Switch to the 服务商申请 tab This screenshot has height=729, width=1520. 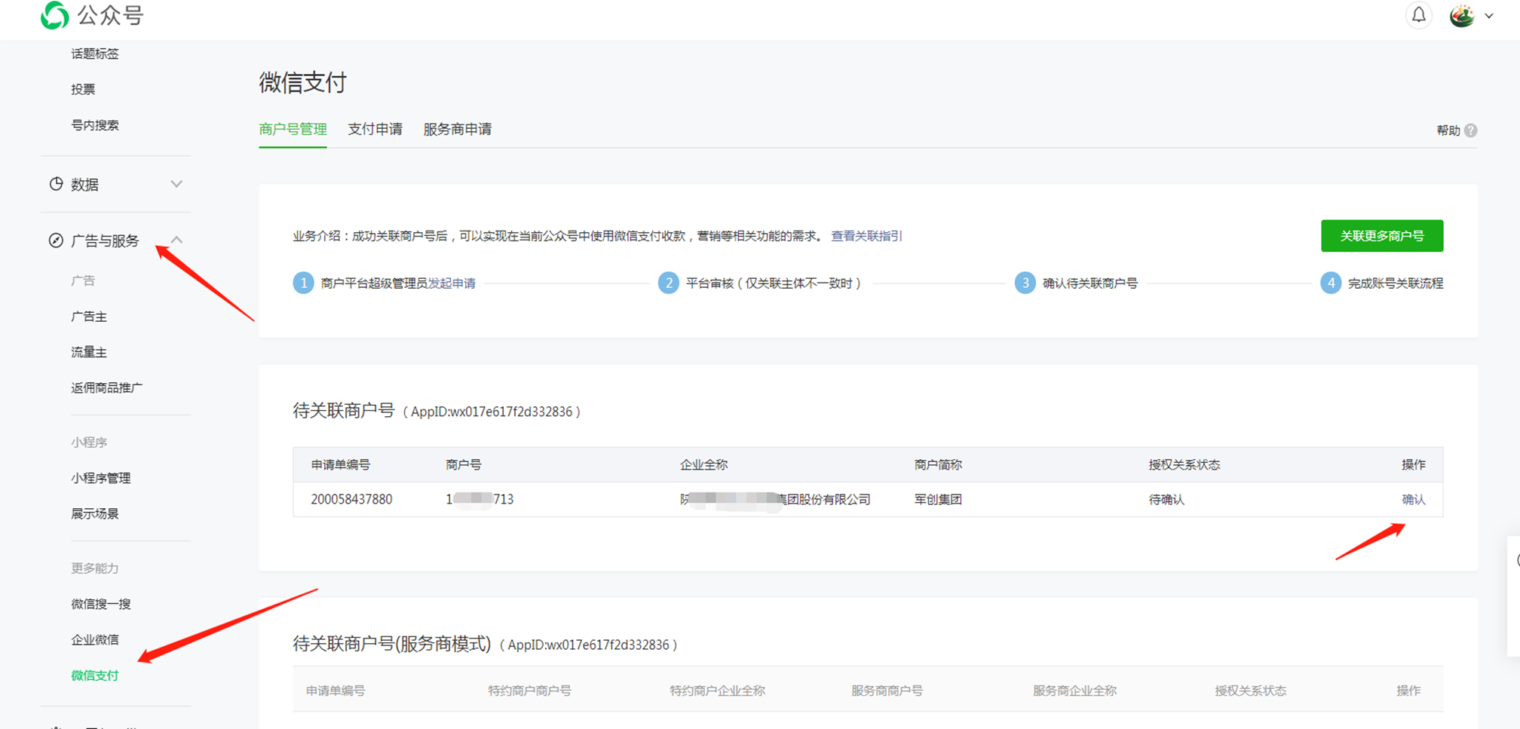[458, 129]
